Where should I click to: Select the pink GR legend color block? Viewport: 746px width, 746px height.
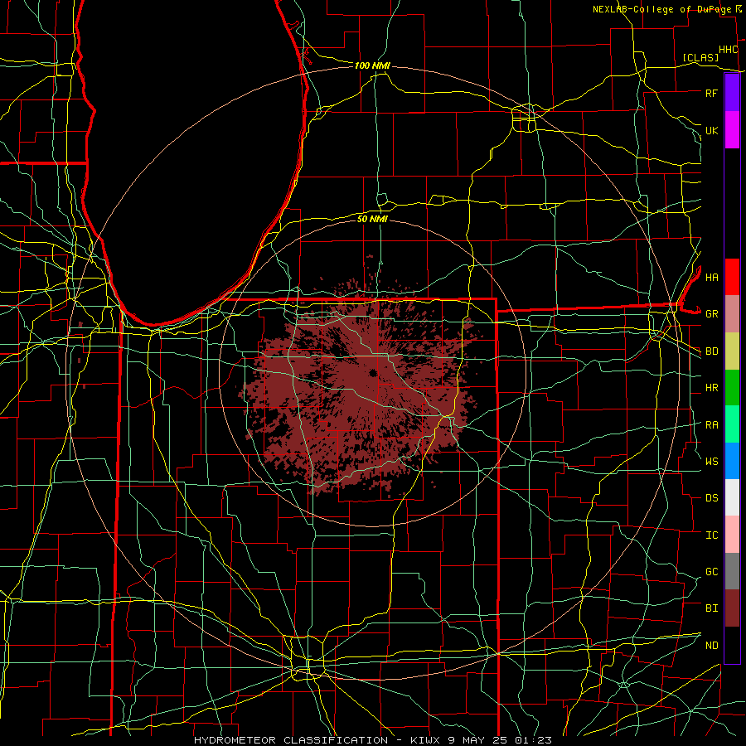732,314
